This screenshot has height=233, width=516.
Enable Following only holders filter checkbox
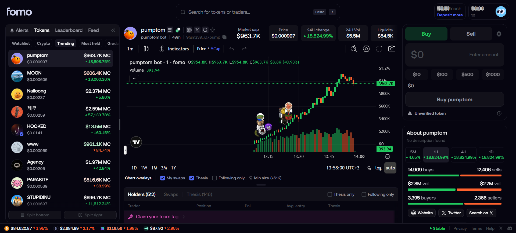pos(364,194)
